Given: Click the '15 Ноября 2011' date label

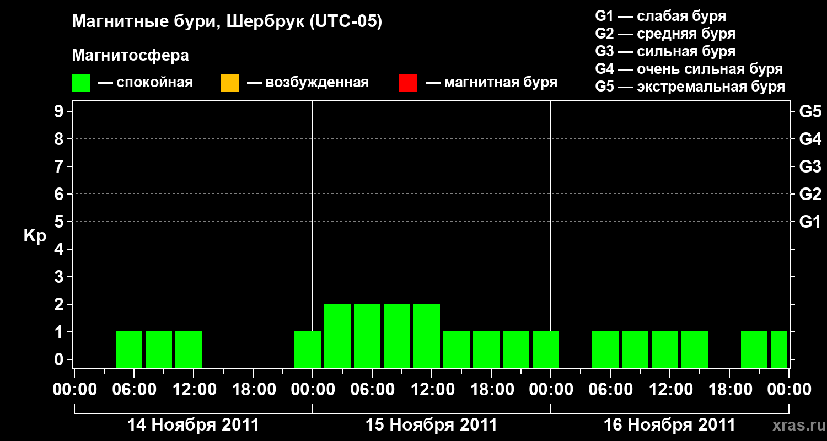Looking at the screenshot, I should tap(432, 425).
